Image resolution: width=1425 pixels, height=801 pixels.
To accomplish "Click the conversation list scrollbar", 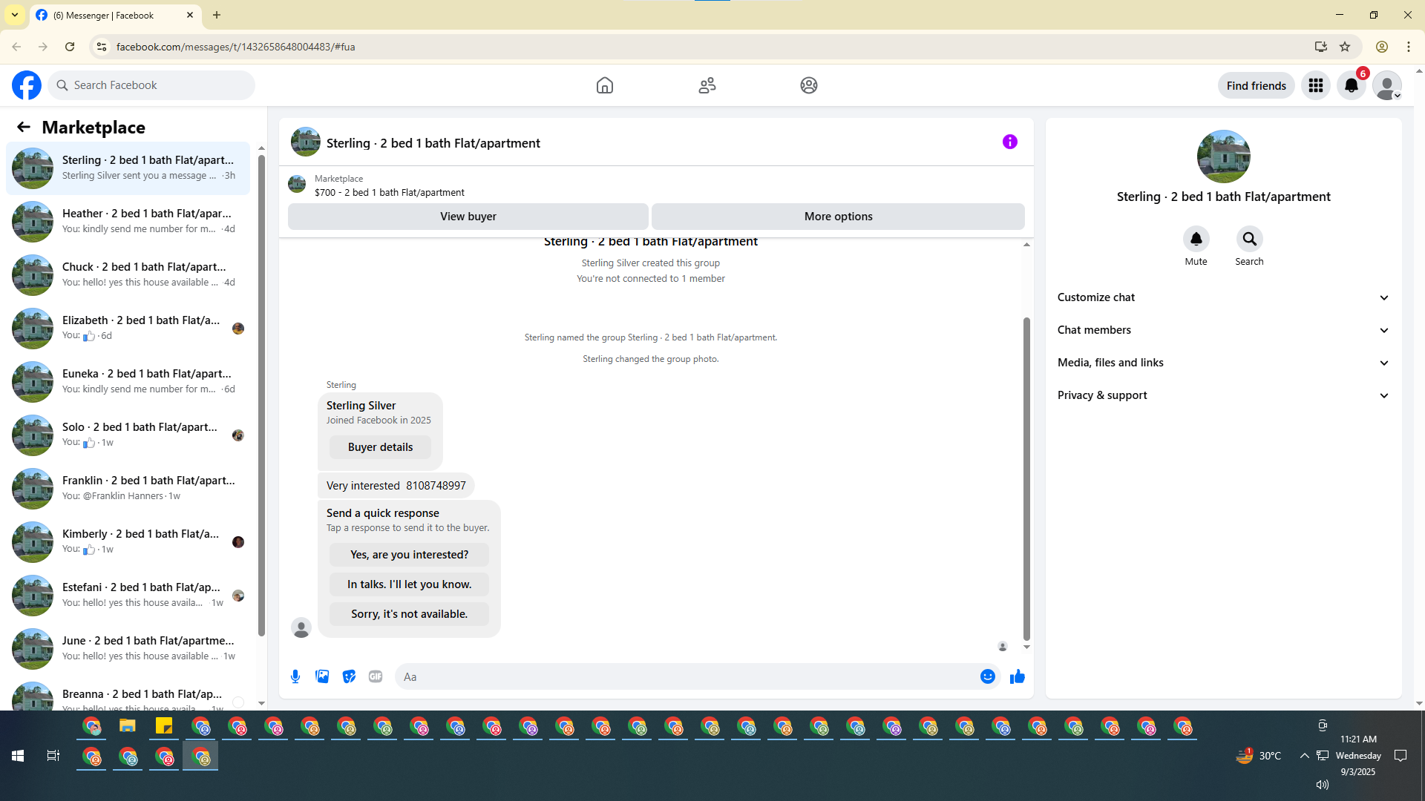I will (x=261, y=395).
